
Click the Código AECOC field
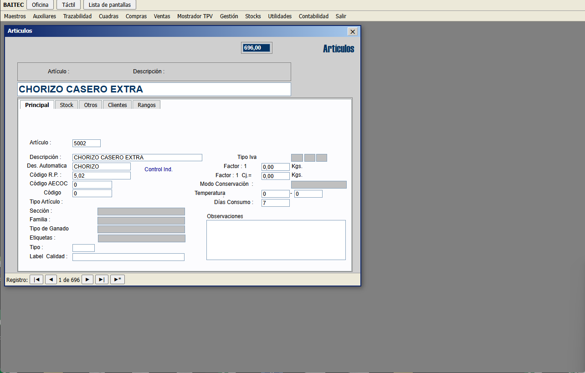click(92, 184)
